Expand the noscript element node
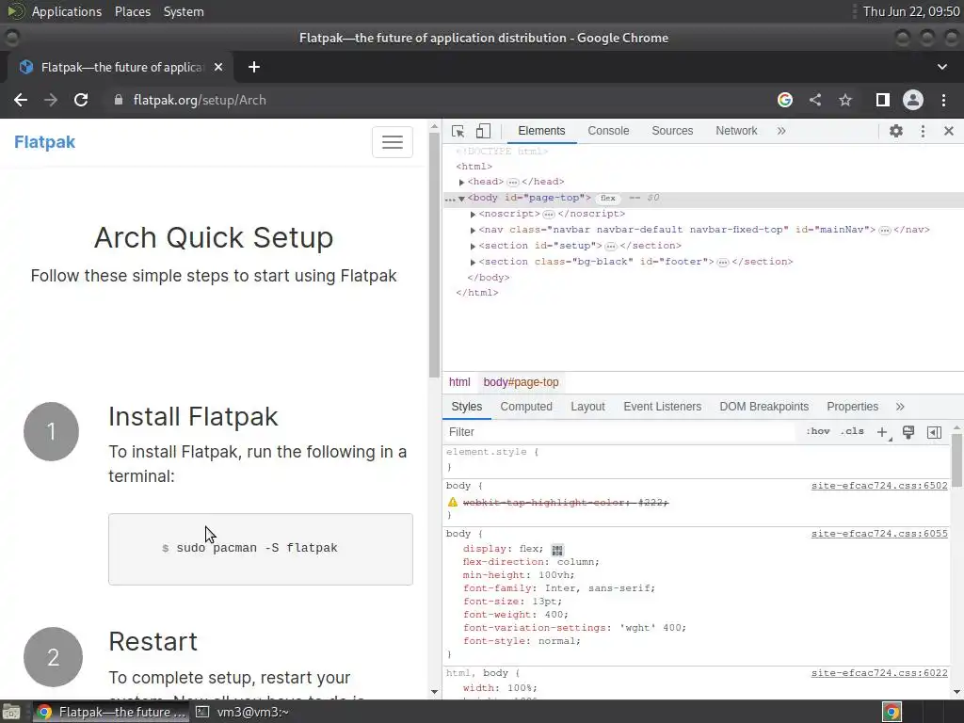This screenshot has height=723, width=964. (x=473, y=214)
